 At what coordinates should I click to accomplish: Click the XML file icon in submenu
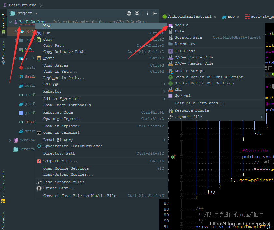171,90
